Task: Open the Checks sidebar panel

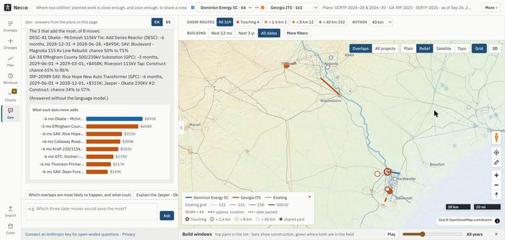Action: (10, 96)
